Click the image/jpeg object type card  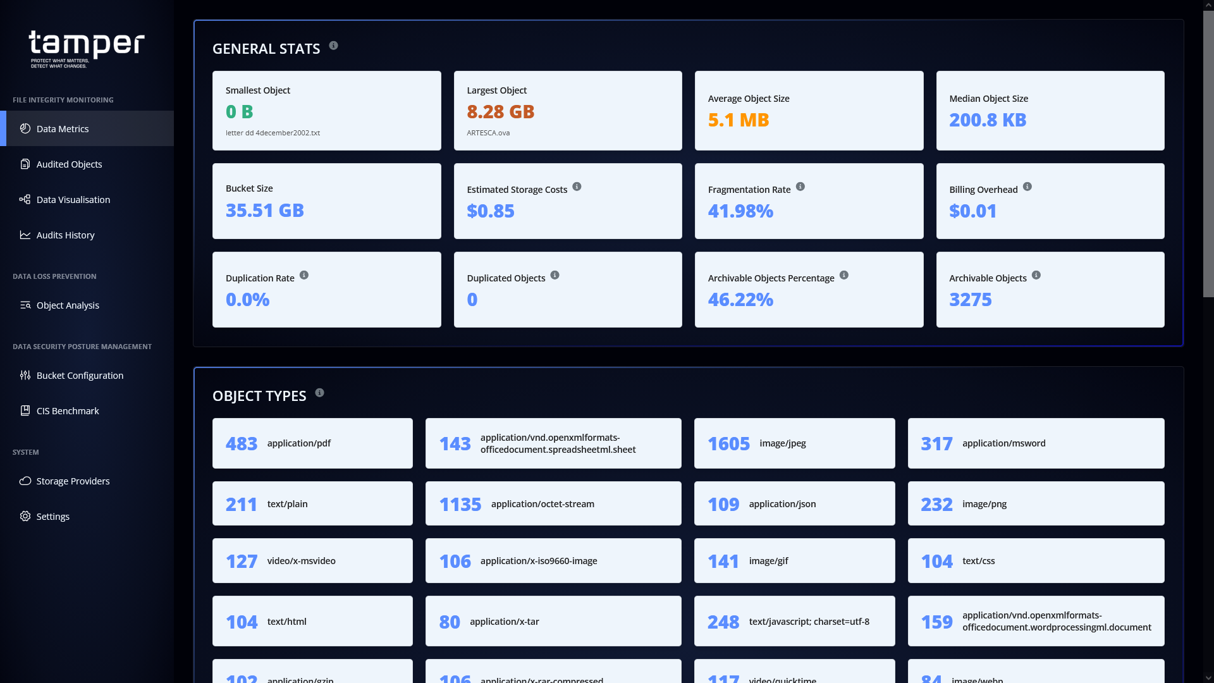coord(794,443)
